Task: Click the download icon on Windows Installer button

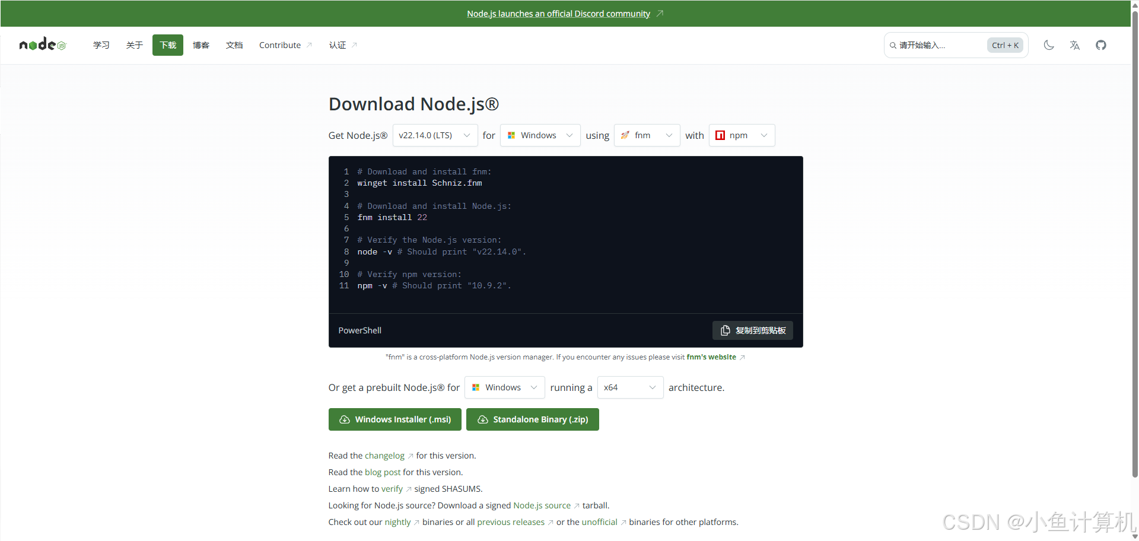Action: click(x=344, y=419)
